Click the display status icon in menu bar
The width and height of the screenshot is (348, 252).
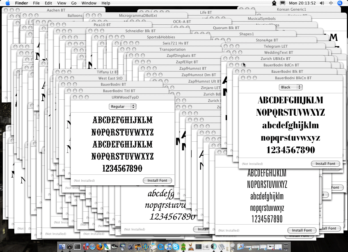[x=283, y=3]
